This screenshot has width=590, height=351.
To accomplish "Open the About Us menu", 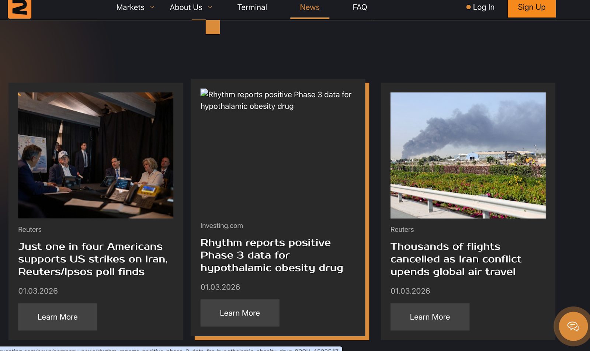I will 186,7.
